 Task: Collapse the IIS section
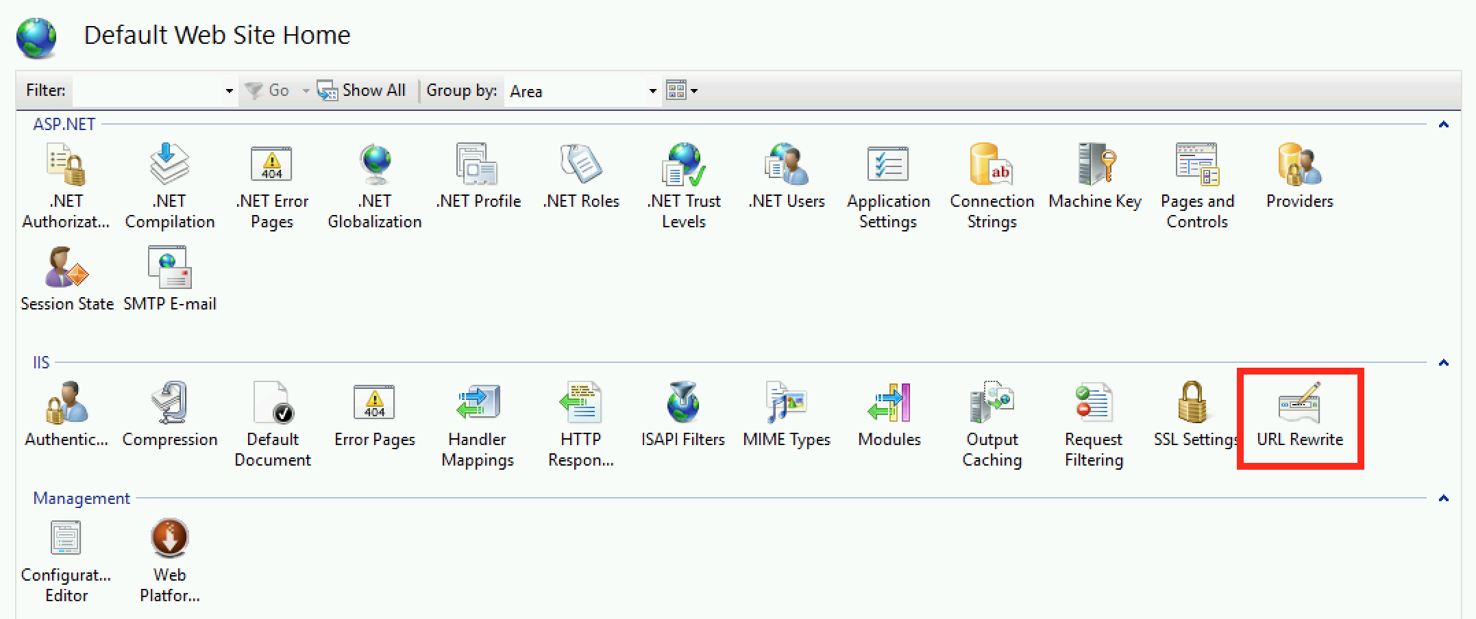coord(1443,363)
